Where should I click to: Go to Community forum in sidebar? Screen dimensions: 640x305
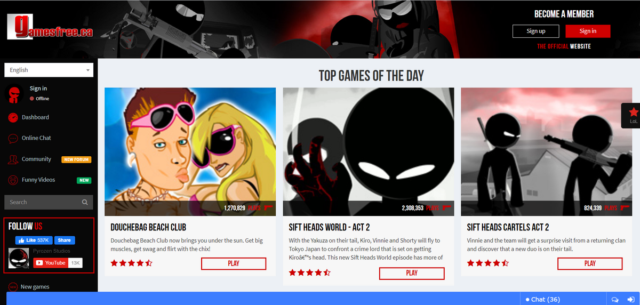pyautogui.click(x=36, y=159)
